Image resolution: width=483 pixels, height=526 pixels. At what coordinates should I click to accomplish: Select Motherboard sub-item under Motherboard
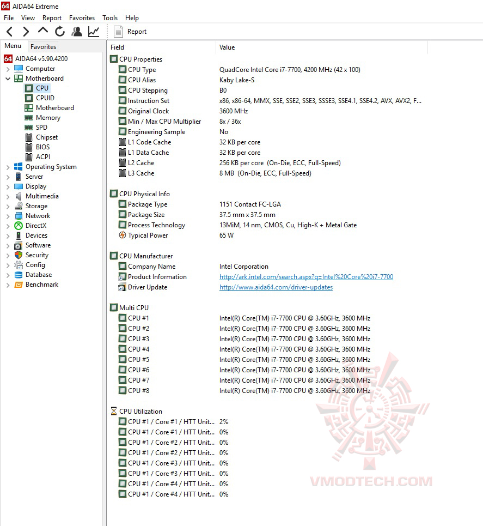point(54,108)
